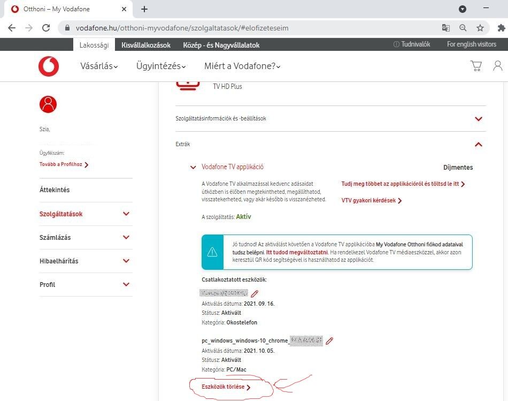Click Itt tudod megváltoztatni link

tap(297, 252)
